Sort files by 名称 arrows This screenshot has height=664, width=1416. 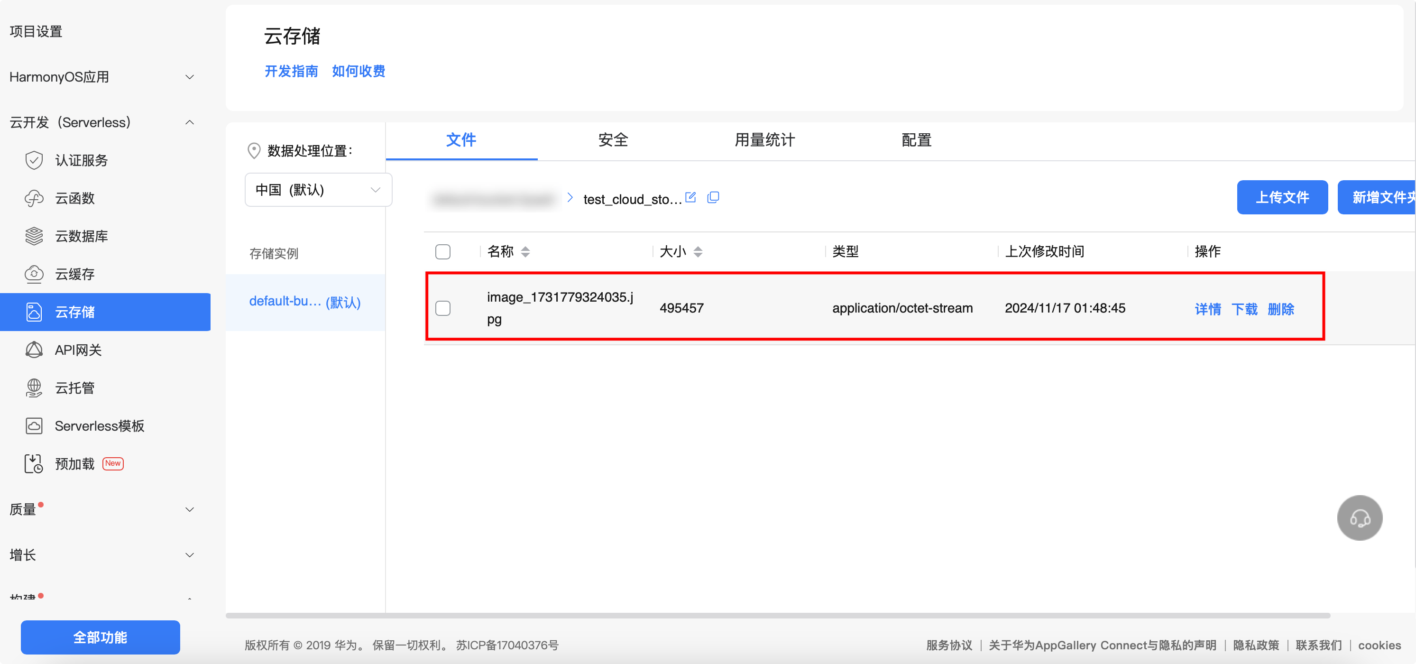click(x=525, y=251)
